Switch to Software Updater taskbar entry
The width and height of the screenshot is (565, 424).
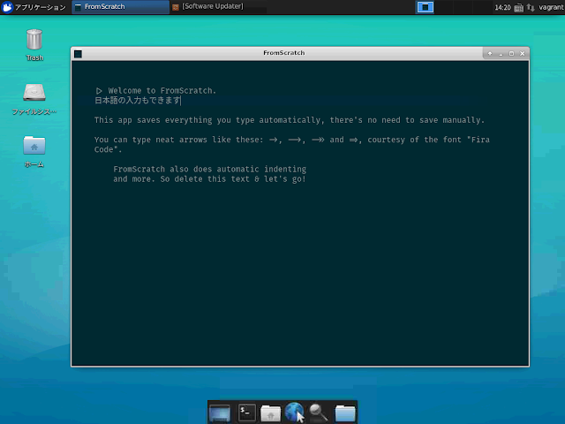click(218, 7)
